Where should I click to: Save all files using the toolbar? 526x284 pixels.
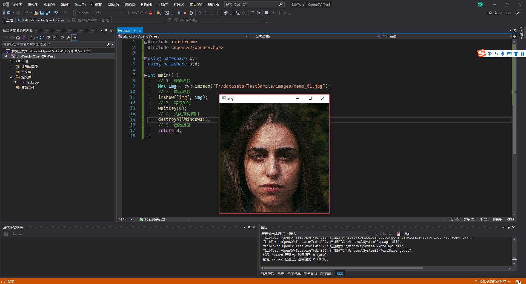click(x=48, y=13)
